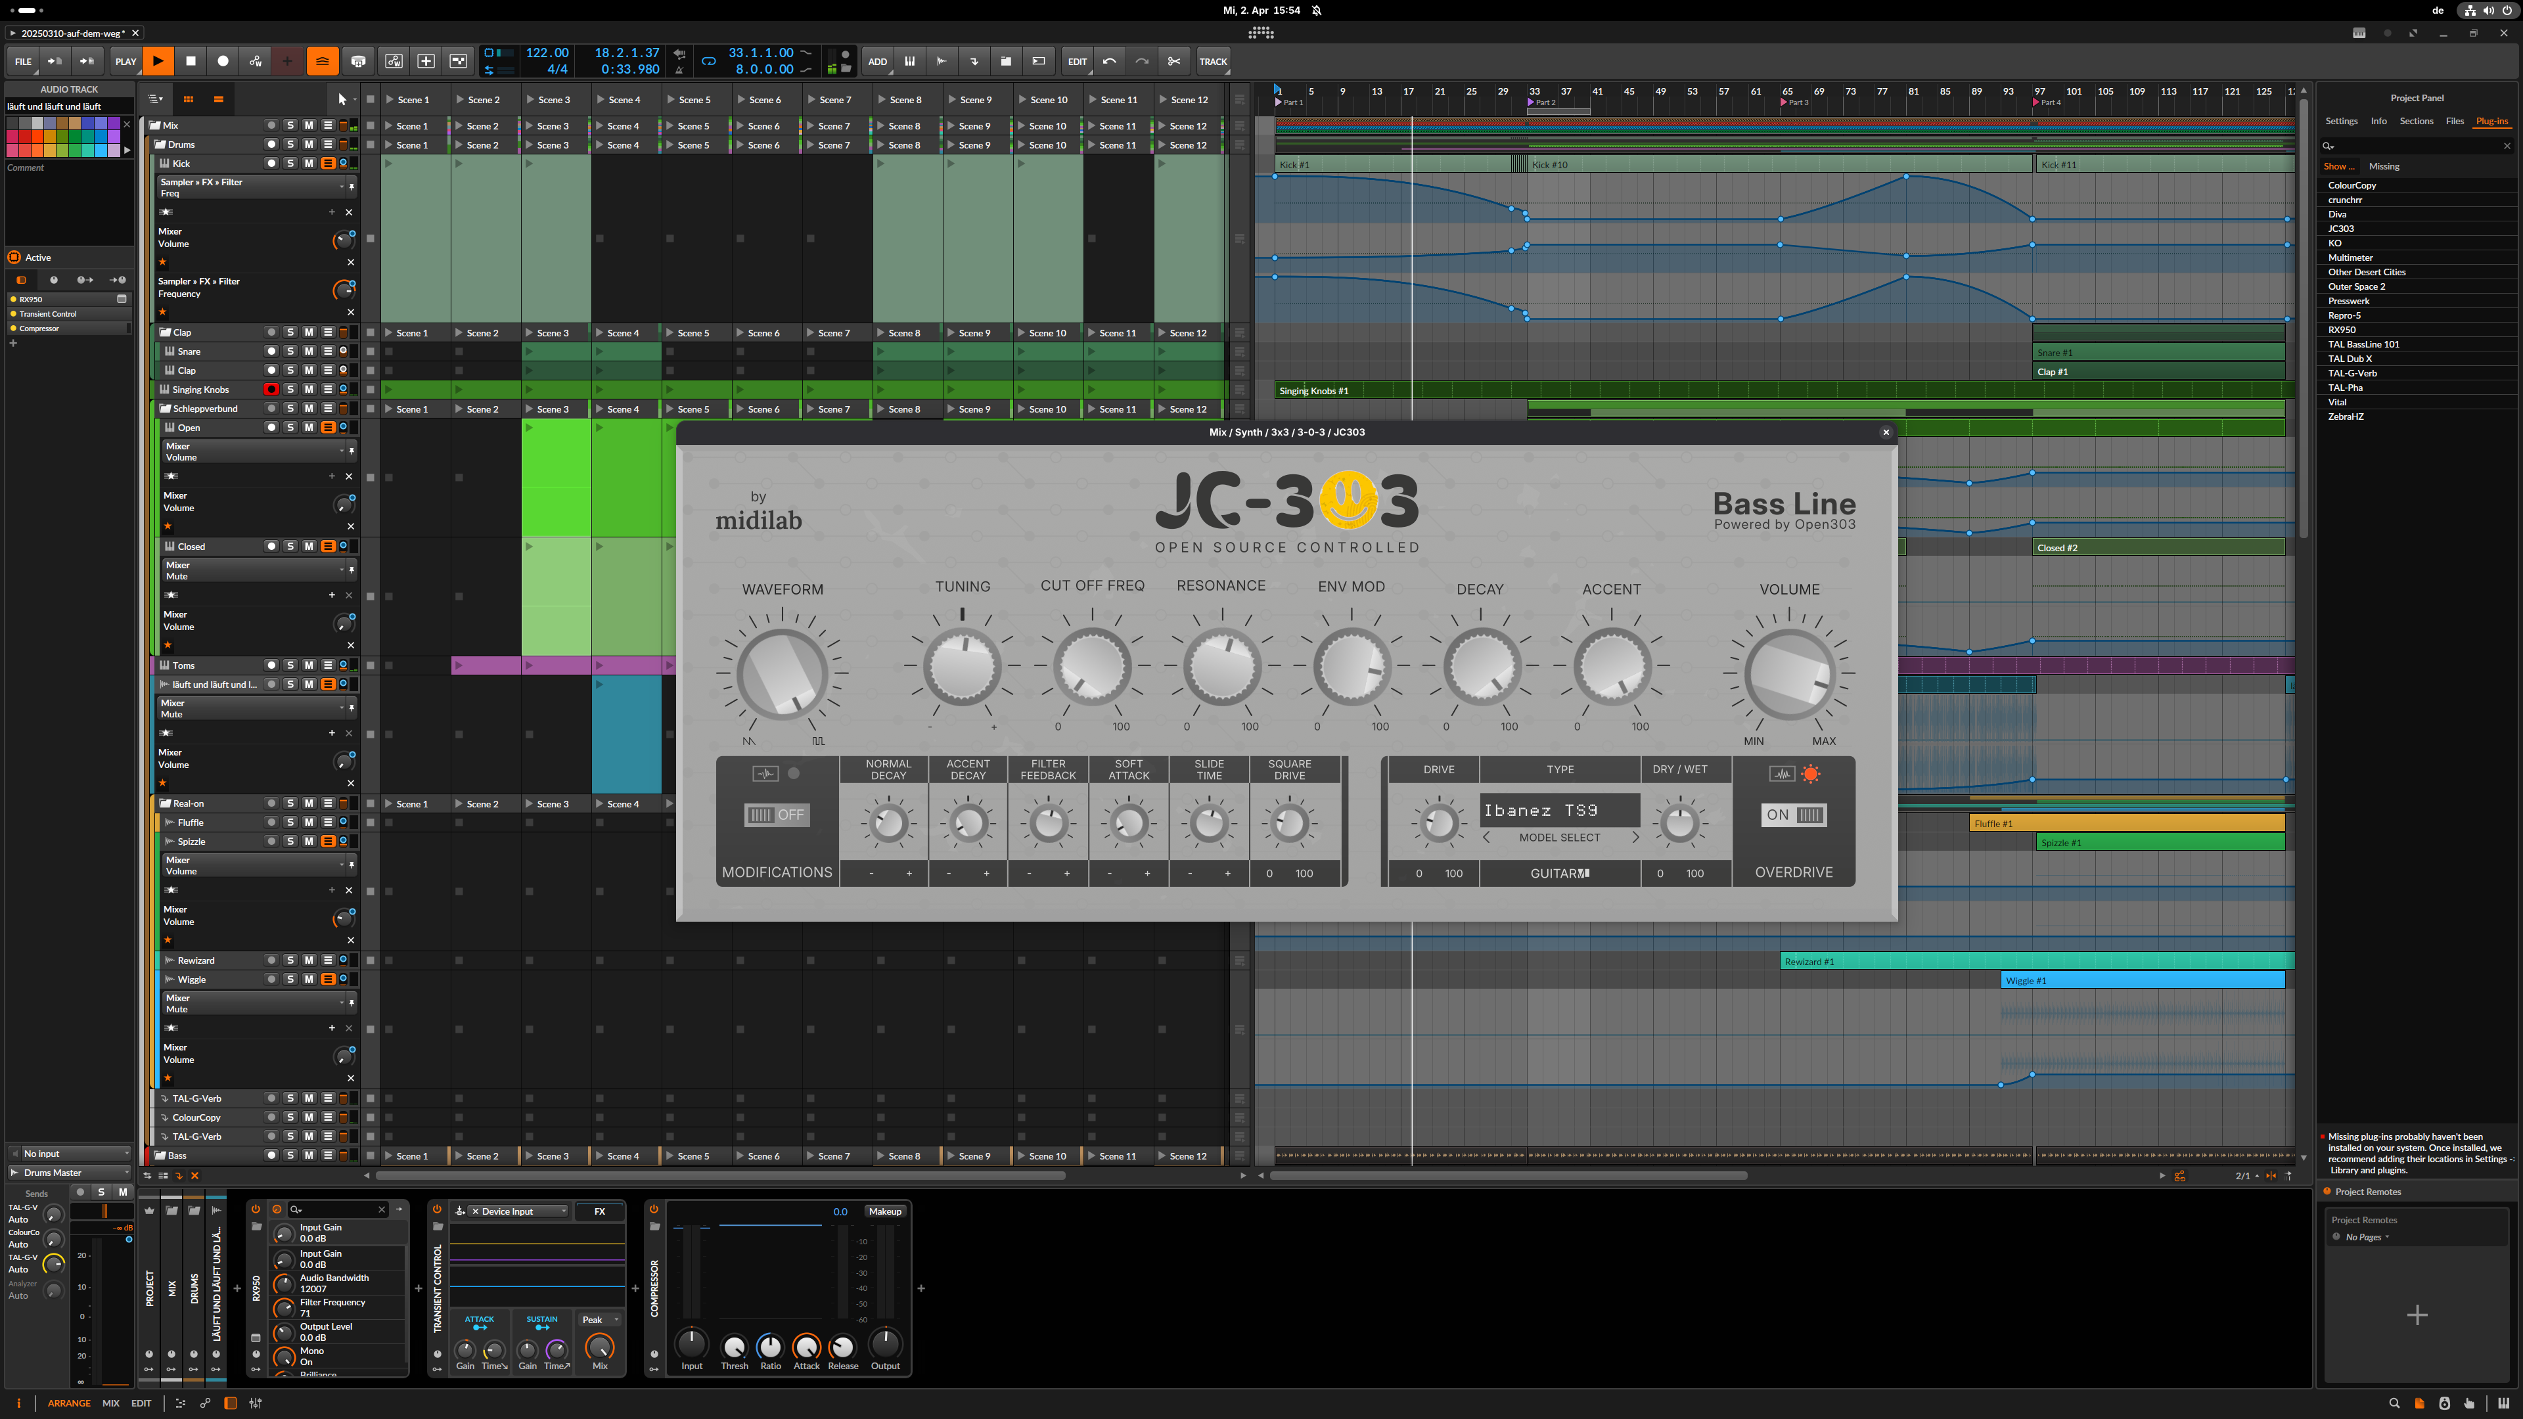The image size is (2523, 1419).
Task: Add audio track via waveform icon
Action: [942, 60]
